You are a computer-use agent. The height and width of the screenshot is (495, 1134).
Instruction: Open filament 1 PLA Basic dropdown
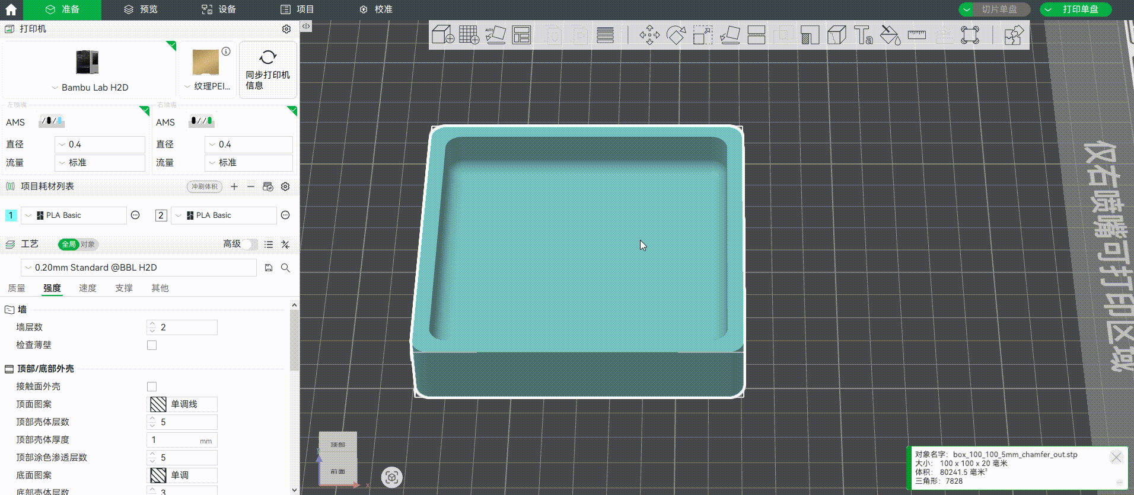[x=74, y=216]
